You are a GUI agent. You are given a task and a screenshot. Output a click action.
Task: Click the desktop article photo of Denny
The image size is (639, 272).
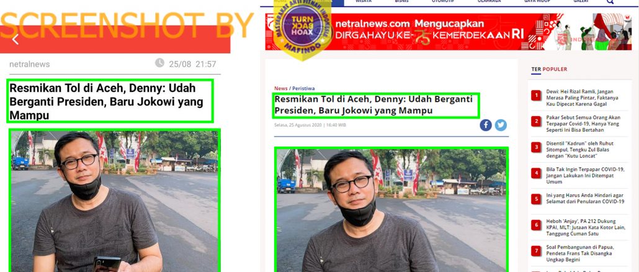[391, 210]
